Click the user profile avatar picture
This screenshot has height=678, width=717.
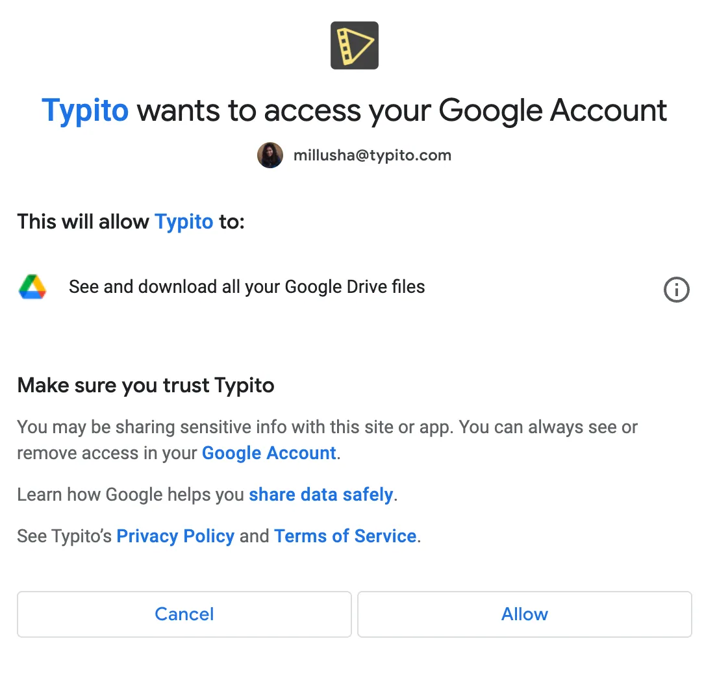270,155
